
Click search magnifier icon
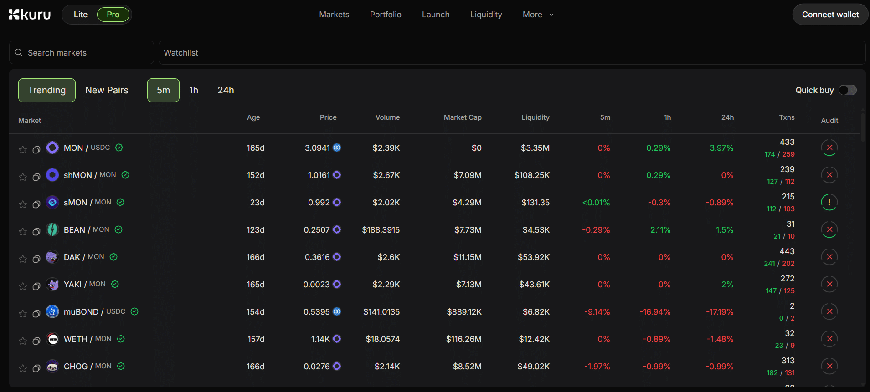point(19,52)
